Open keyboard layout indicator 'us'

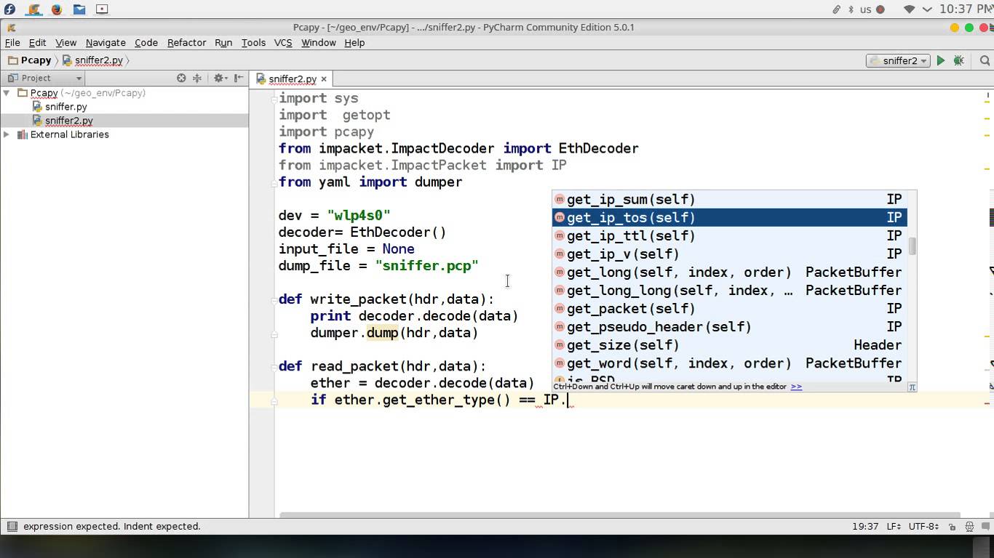(866, 9)
